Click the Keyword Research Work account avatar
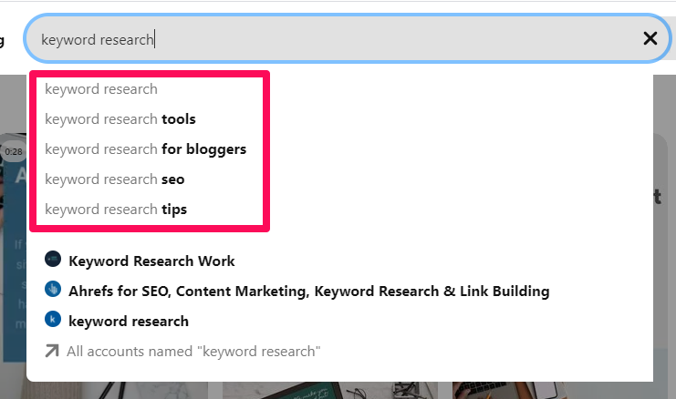The width and height of the screenshot is (676, 399). point(53,259)
